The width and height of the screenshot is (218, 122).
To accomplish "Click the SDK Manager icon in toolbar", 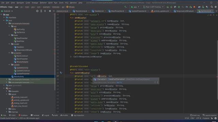I will (x=207, y=7).
